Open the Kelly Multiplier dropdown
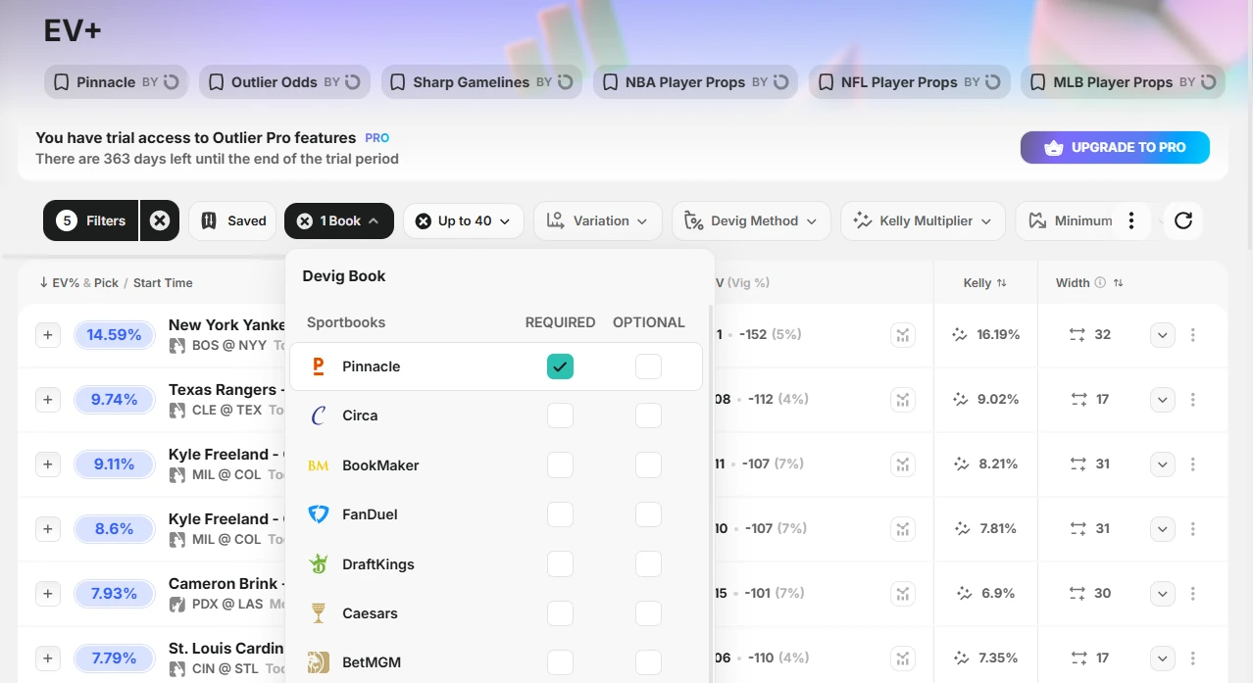Screen dimensions: 1253x683 click(x=923, y=220)
